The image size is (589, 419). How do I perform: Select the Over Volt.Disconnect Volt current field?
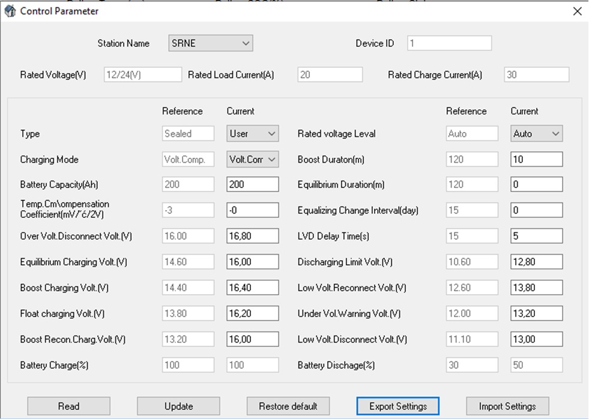click(253, 237)
